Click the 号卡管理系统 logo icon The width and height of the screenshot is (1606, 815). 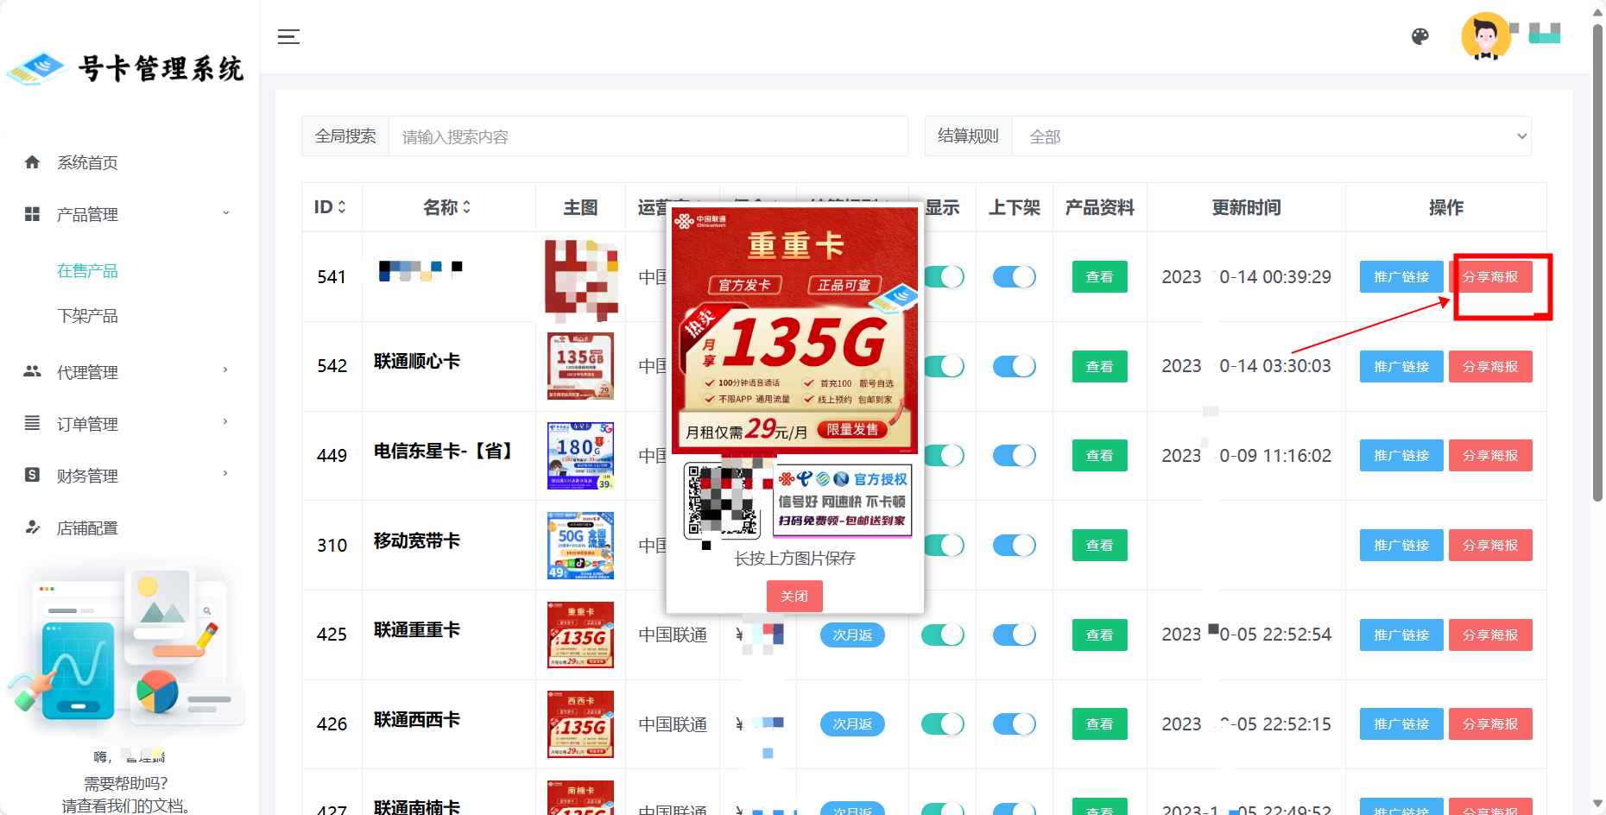click(x=36, y=68)
